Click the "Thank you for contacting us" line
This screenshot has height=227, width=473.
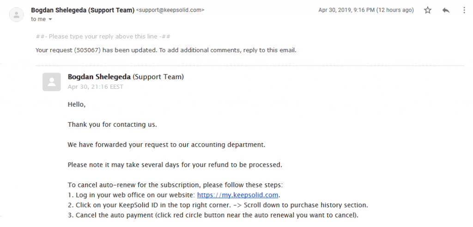tap(112, 124)
